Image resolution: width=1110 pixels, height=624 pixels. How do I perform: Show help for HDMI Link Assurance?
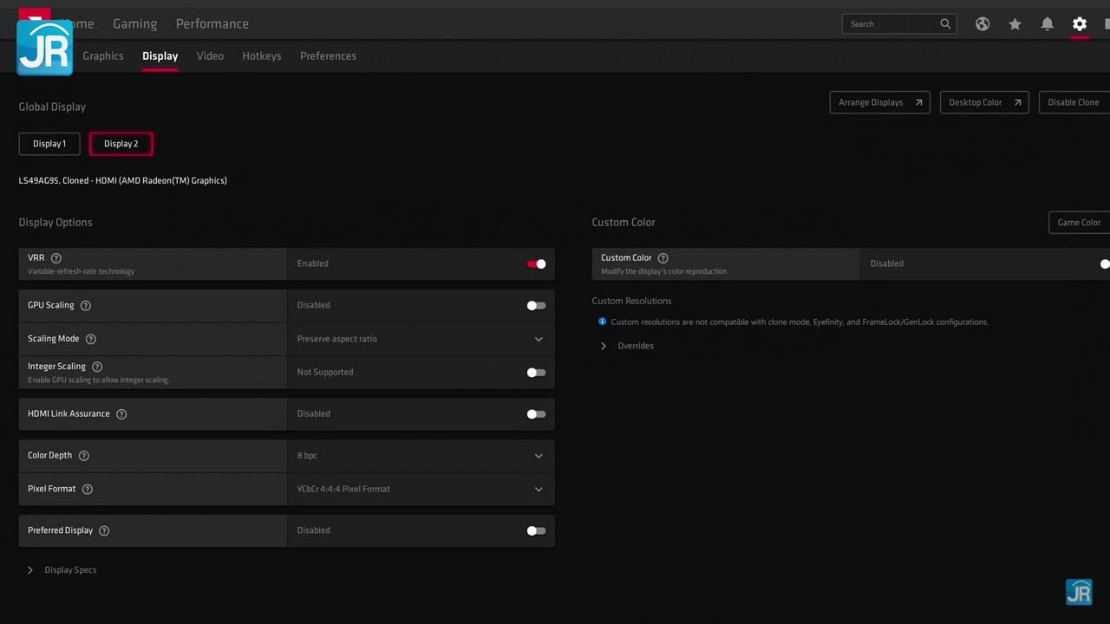(121, 414)
